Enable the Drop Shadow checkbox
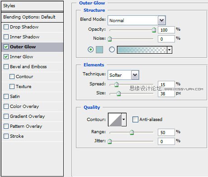This screenshot has width=208, height=177. pos(6,27)
